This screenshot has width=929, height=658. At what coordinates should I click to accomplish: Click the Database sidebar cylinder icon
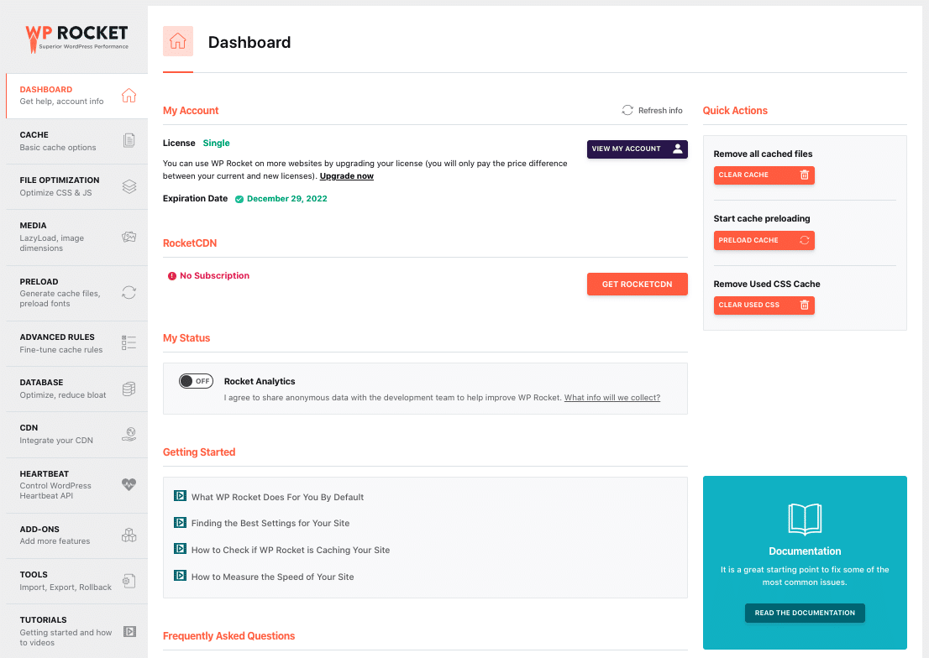[129, 389]
